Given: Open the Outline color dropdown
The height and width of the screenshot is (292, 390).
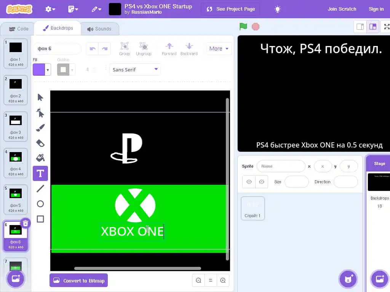Looking at the screenshot, I should click(x=72, y=70).
